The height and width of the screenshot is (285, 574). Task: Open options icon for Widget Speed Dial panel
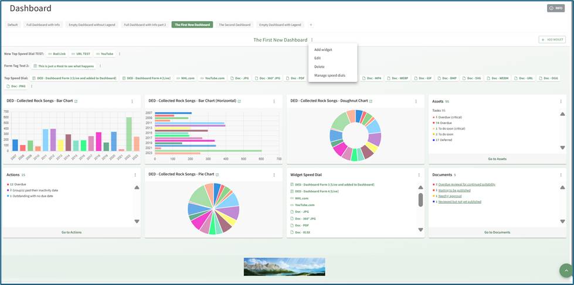pos(419,175)
